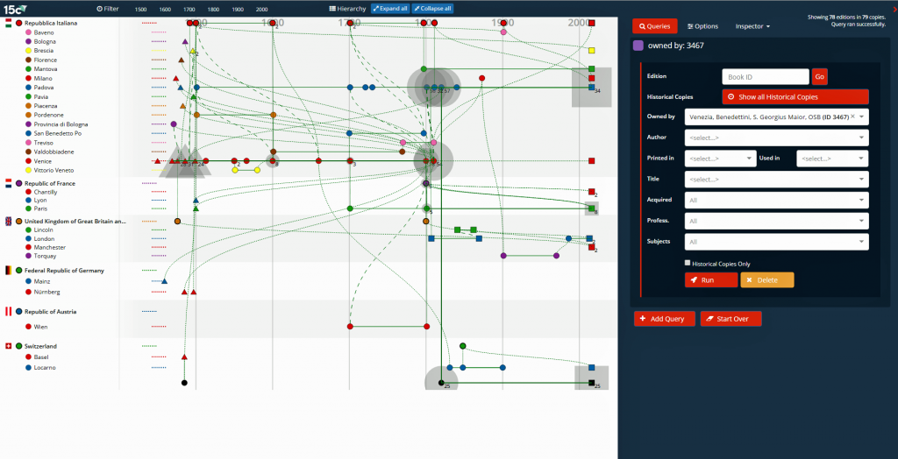This screenshot has width=898, height=459.
Task: Click the Filter clock icon
Action: point(99,8)
